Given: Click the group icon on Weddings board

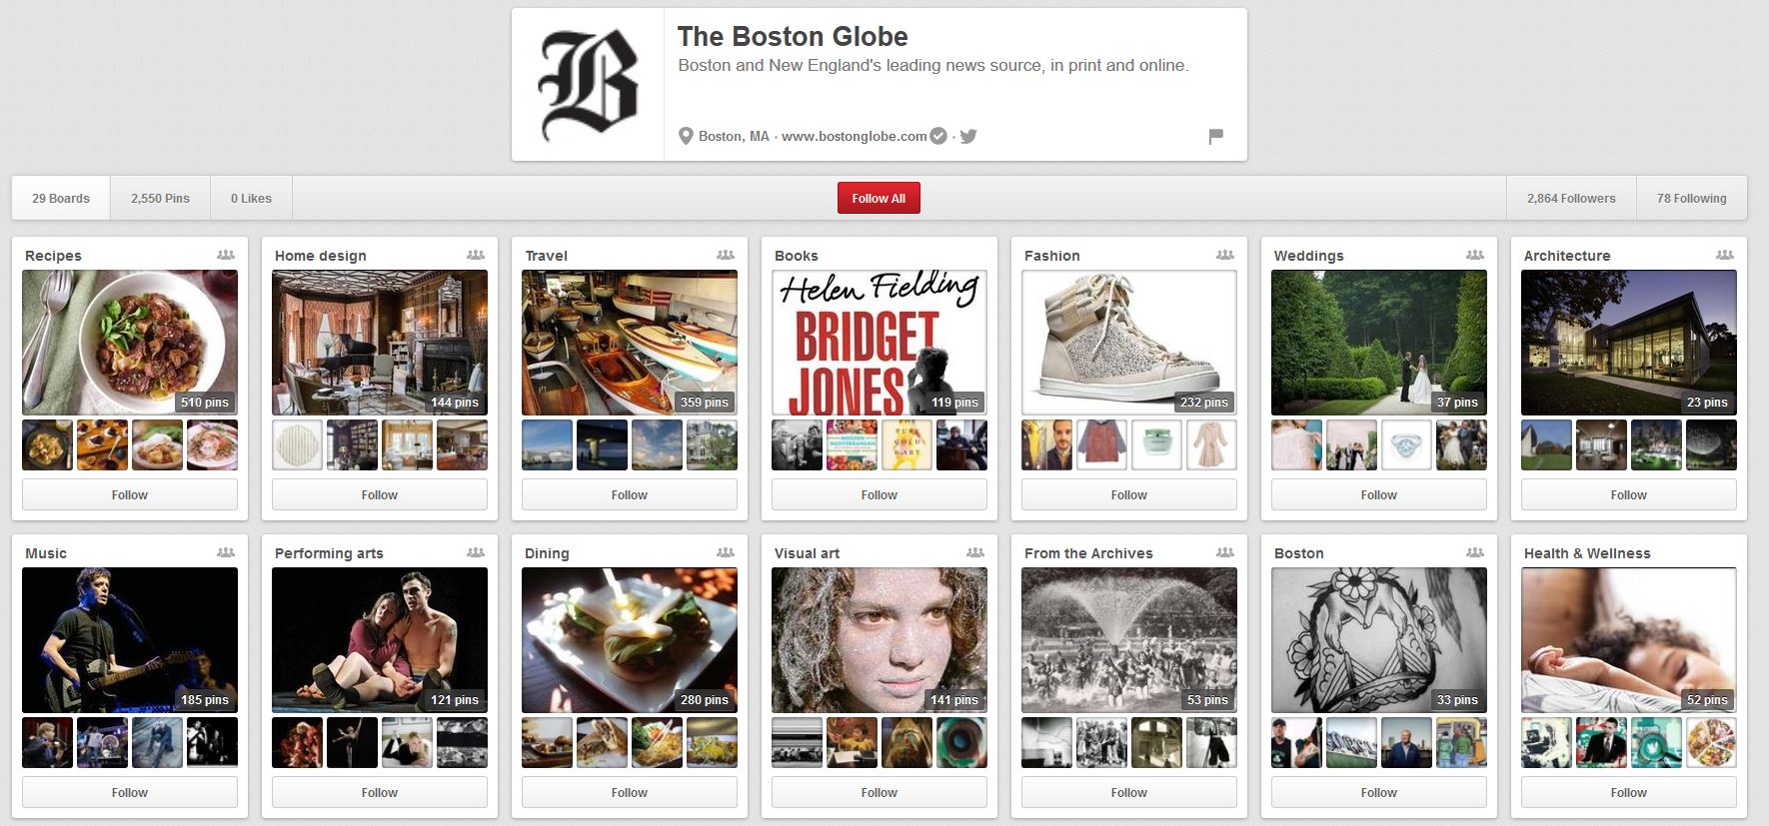Looking at the screenshot, I should click(x=1475, y=255).
